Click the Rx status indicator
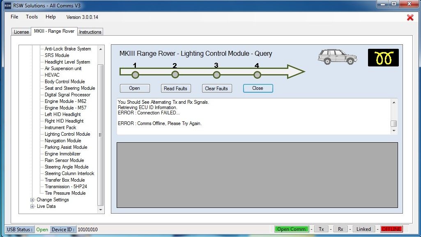 coord(340,229)
